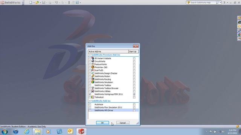Select the SolidWorks Toolbox text row
This screenshot has height=135, width=241.
(x=103, y=85)
